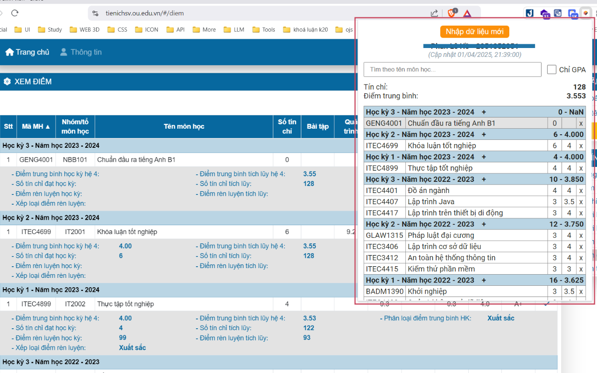
Task: Remove Khóa luận tốt nghiệp with x
Action: tap(581, 146)
